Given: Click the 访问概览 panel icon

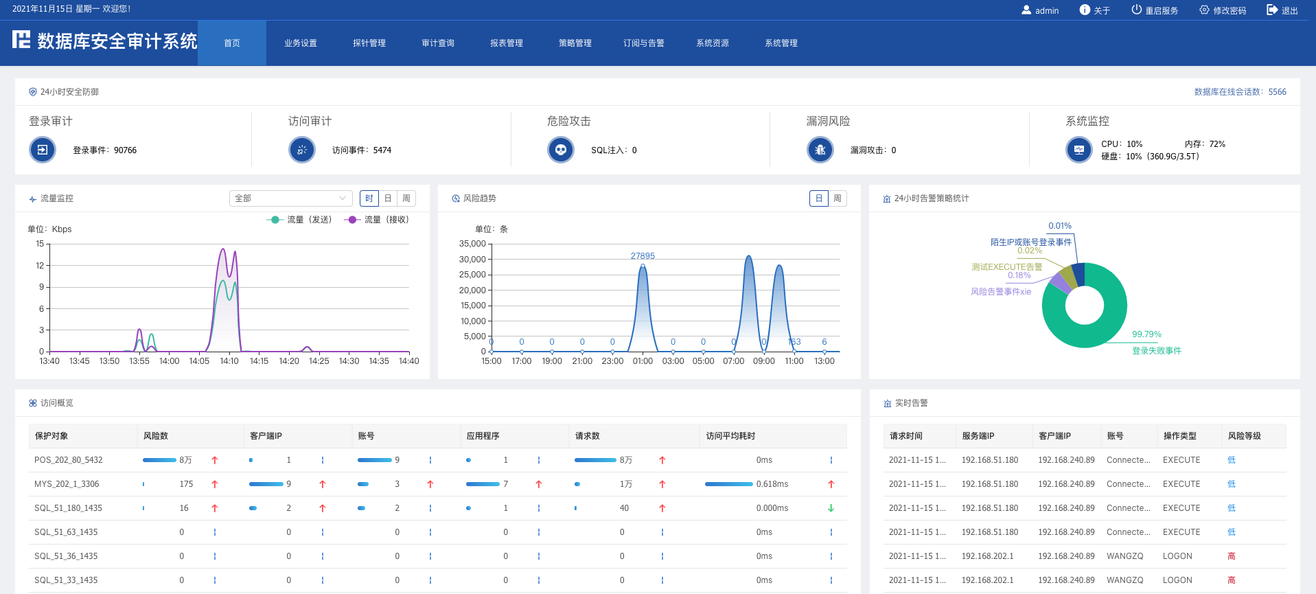Looking at the screenshot, I should [x=33, y=403].
